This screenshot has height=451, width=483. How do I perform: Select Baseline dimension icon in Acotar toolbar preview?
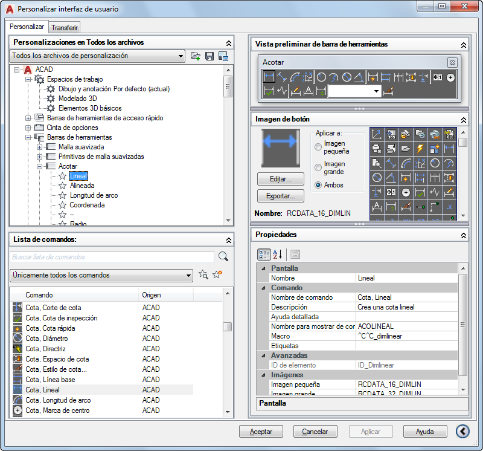385,77
